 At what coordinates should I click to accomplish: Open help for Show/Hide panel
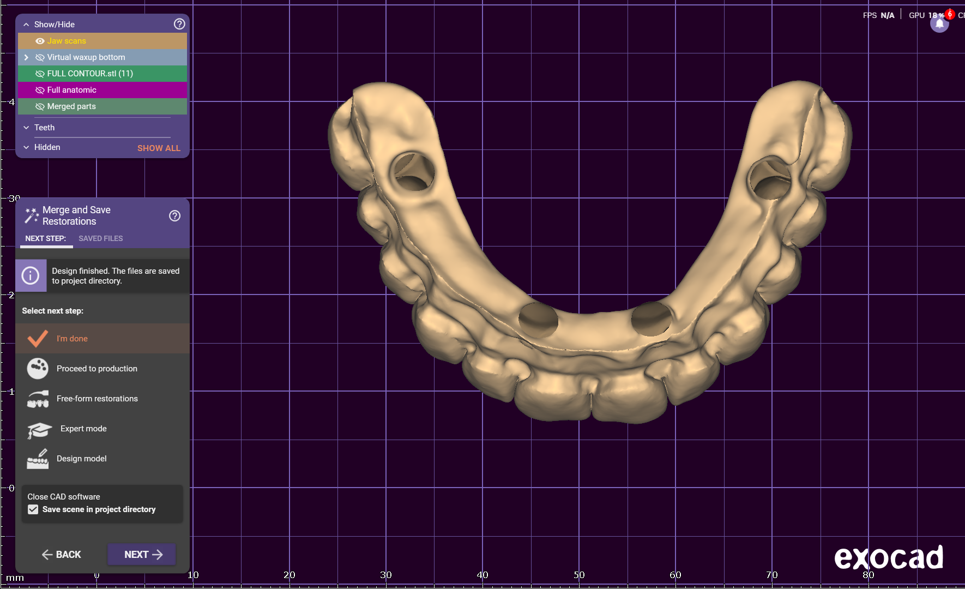179,24
